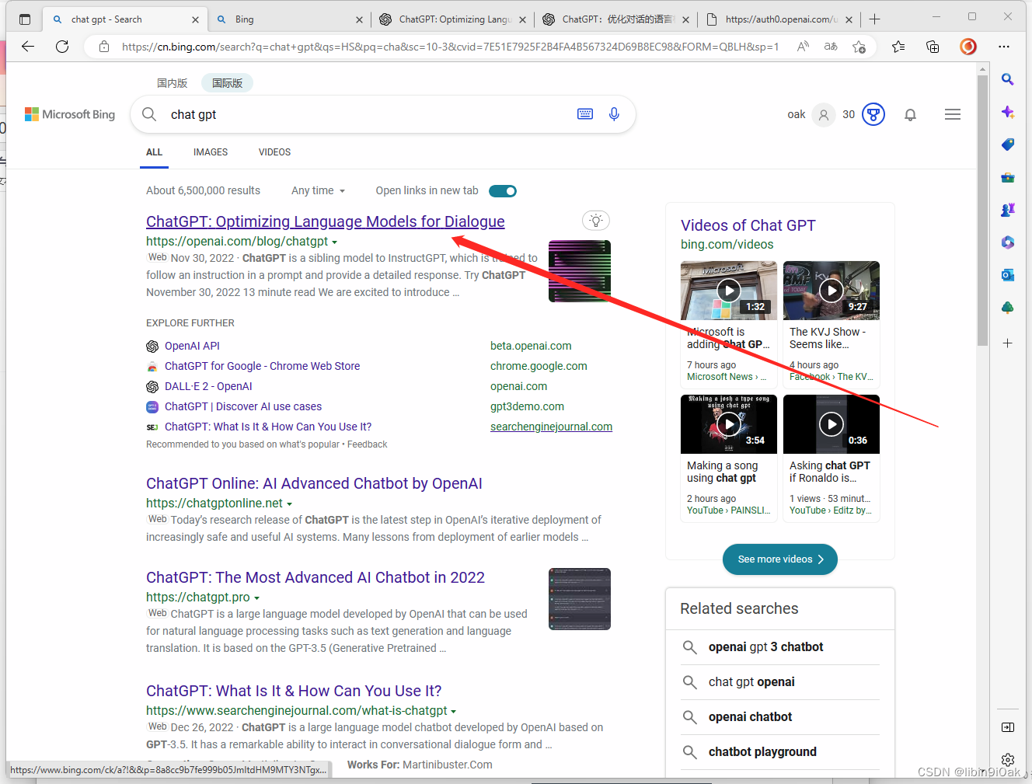Add this page to favorites

tap(859, 47)
